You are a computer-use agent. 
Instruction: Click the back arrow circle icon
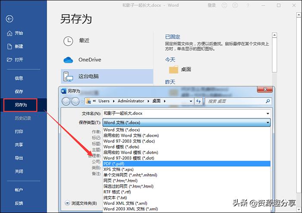tap(9, 19)
